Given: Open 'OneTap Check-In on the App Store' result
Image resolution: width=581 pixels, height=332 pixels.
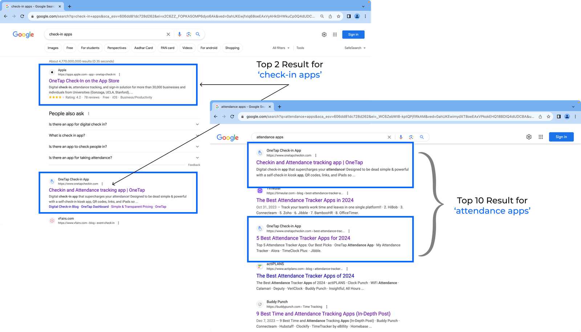Looking at the screenshot, I should [x=84, y=81].
